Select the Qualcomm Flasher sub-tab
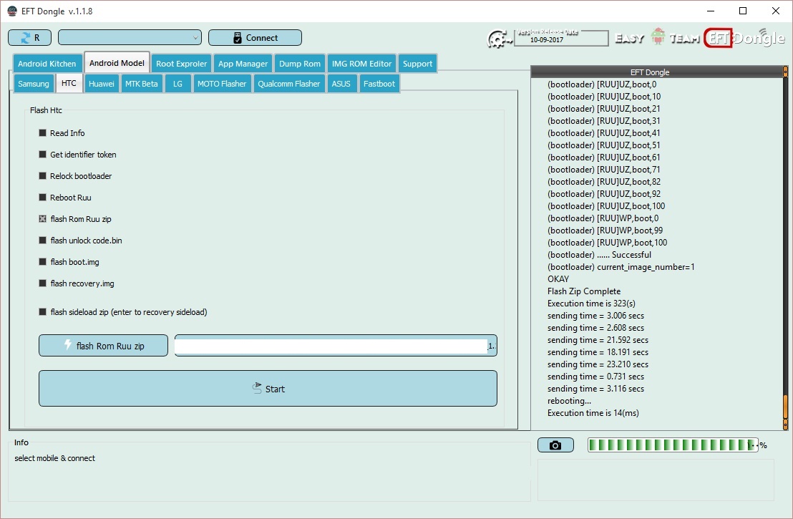This screenshot has width=793, height=519. click(288, 84)
